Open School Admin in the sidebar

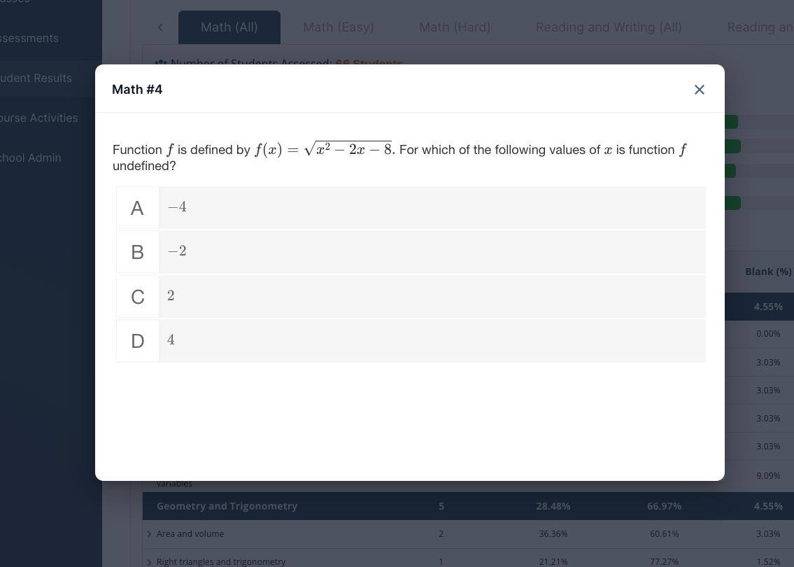tap(31, 157)
